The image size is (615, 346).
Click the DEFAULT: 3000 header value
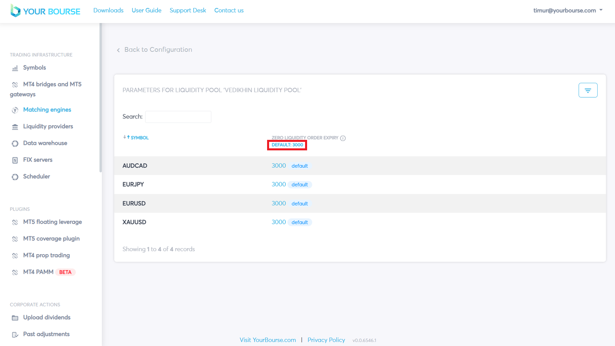pyautogui.click(x=287, y=145)
